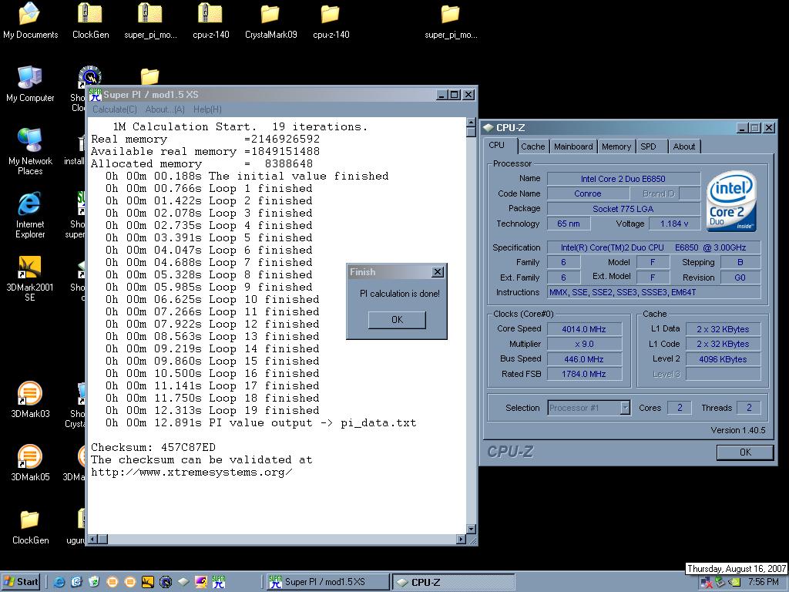Open the CrystalMark09 folder icon
This screenshot has width=789, height=592.
click(270, 21)
